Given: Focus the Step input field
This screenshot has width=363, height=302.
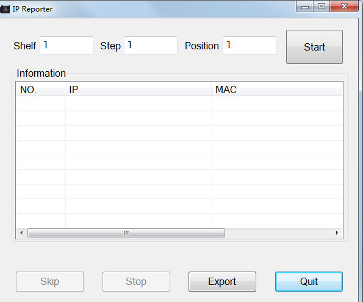Looking at the screenshot, I should (x=151, y=46).
